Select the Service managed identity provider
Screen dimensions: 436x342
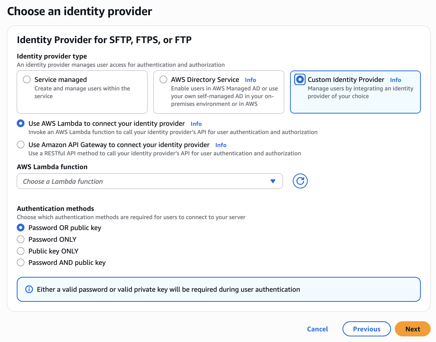[27, 80]
